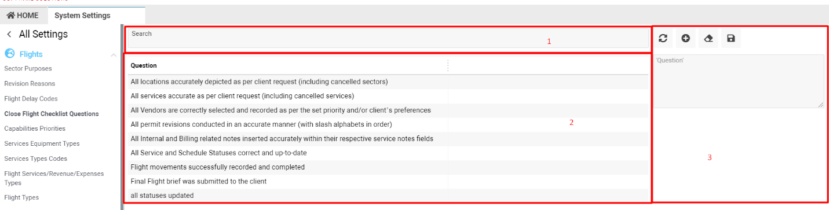
Task: Open the HOME tab
Action: pyautogui.click(x=23, y=16)
